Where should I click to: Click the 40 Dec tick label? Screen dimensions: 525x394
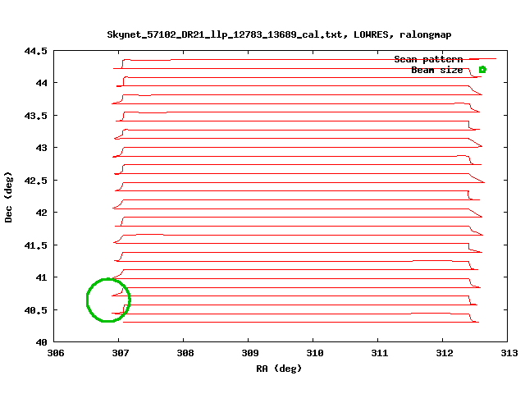tap(41, 342)
